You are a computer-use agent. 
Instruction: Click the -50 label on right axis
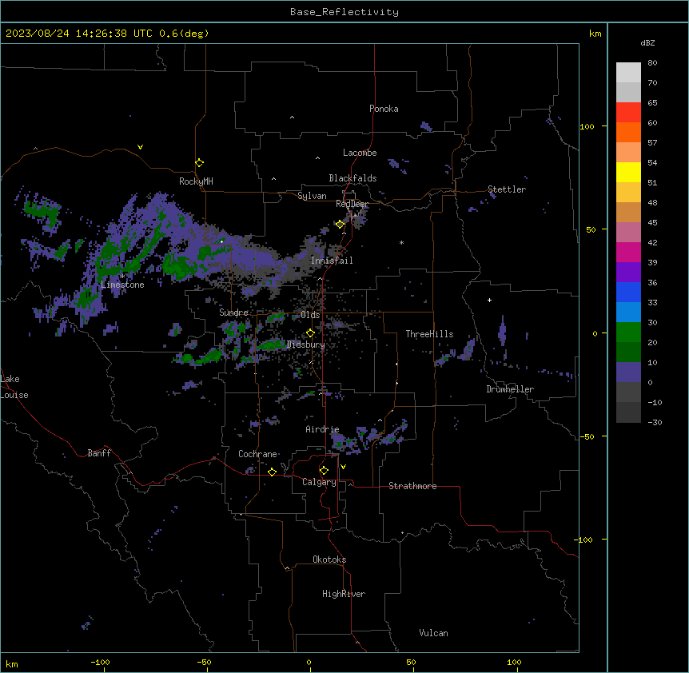587,436
